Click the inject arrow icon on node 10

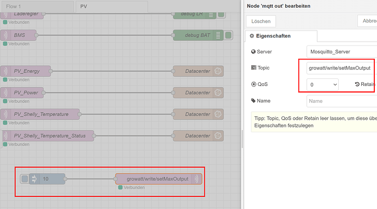34,179
